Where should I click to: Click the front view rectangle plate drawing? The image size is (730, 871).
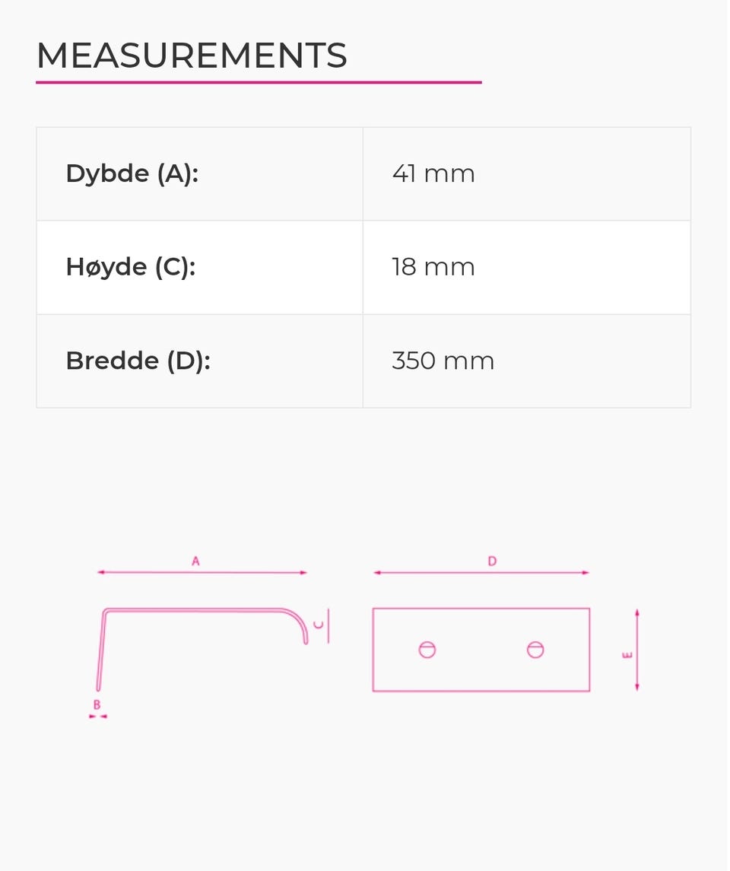481,669
